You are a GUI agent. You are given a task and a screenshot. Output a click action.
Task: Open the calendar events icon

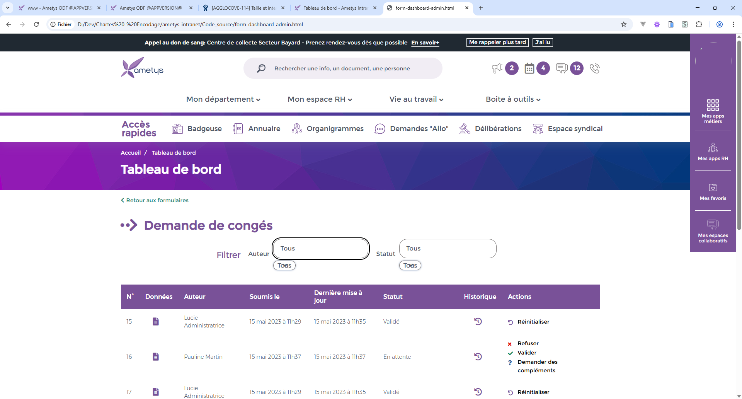[529, 68]
